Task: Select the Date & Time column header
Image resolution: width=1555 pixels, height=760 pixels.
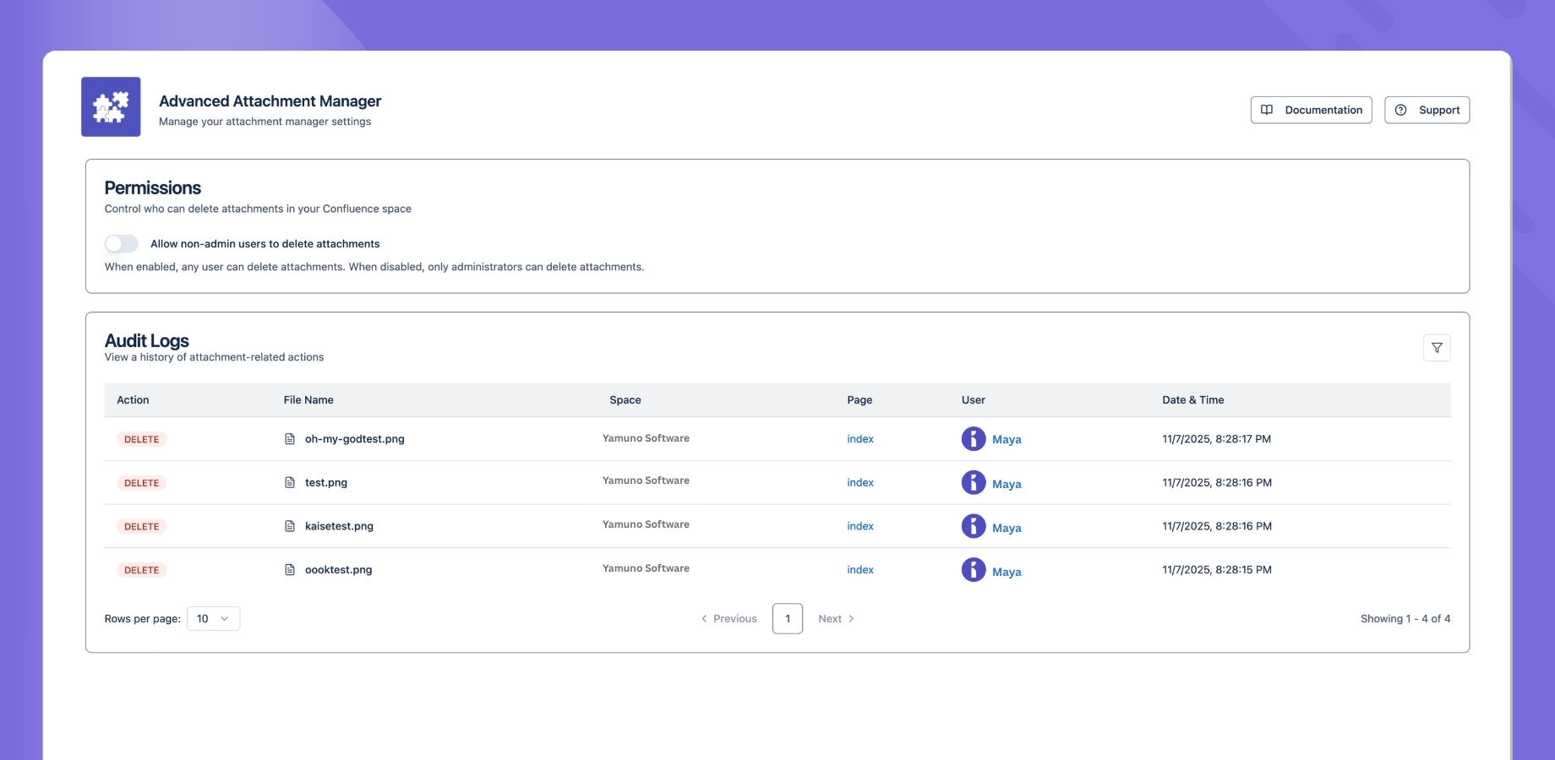Action: (x=1192, y=399)
